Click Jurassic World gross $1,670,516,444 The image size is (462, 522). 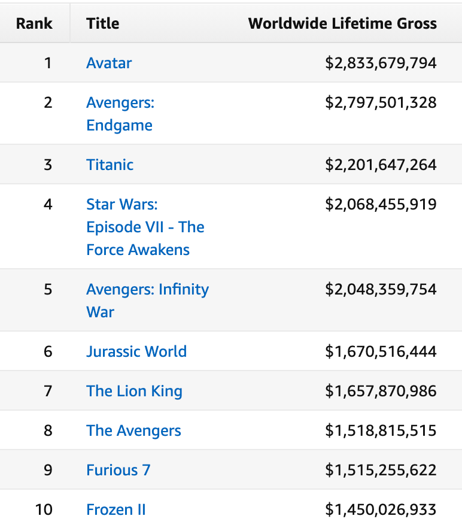(x=381, y=351)
